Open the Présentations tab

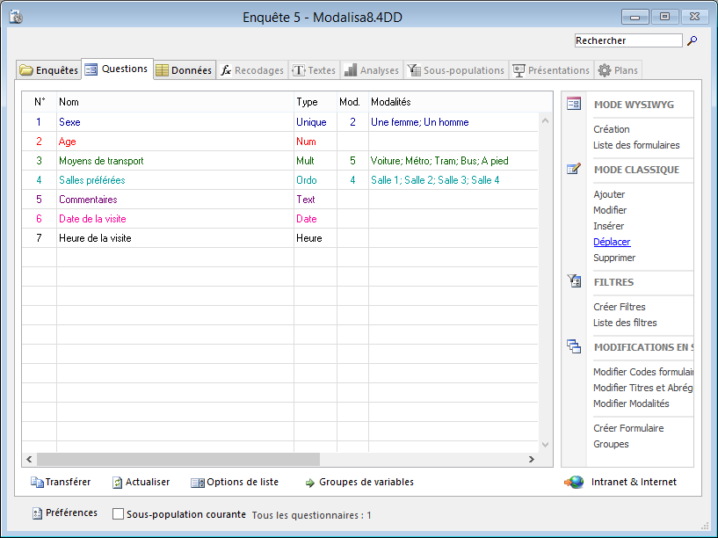pyautogui.click(x=551, y=70)
